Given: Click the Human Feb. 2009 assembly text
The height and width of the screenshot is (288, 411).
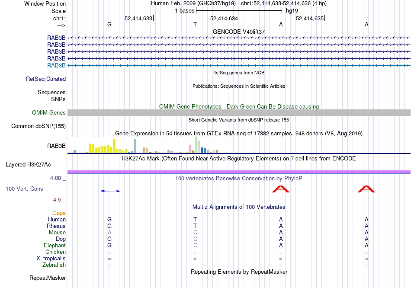Looking at the screenshot, I should [193, 3].
